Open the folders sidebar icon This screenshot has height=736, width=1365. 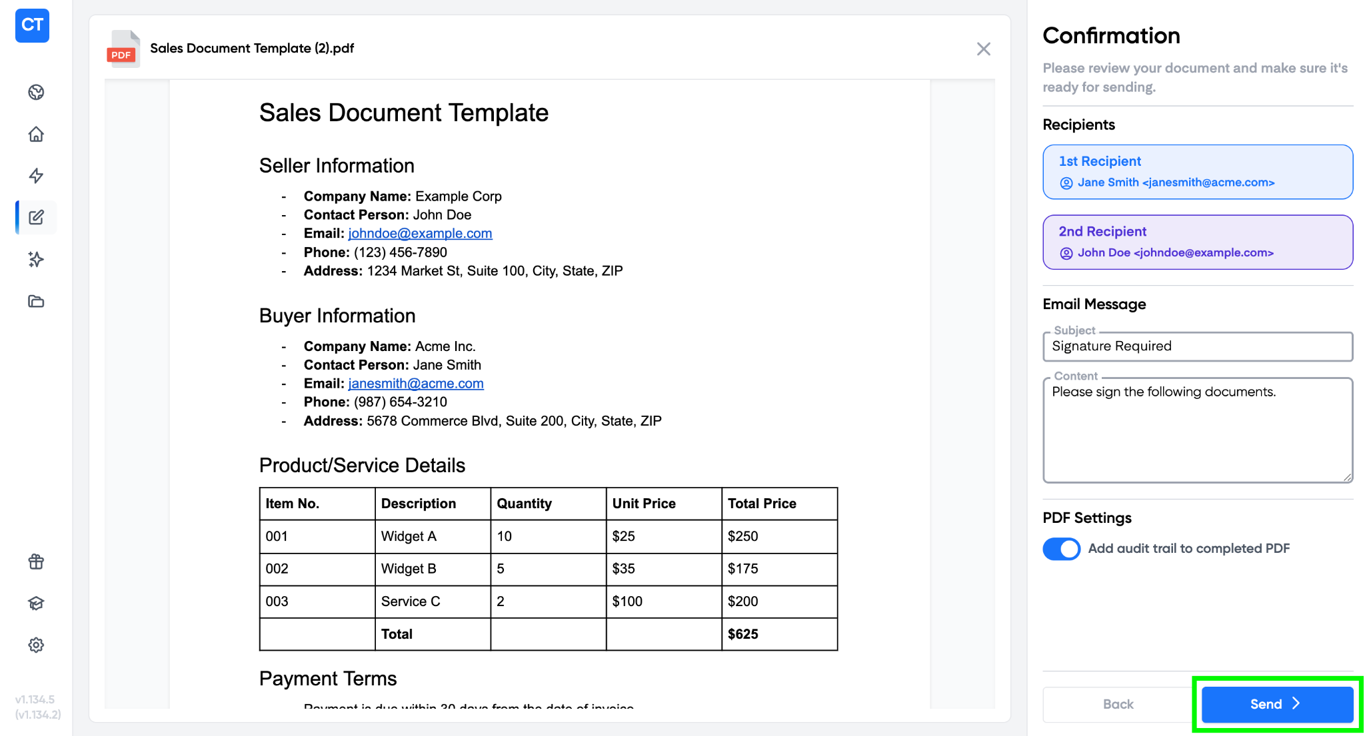(x=36, y=301)
